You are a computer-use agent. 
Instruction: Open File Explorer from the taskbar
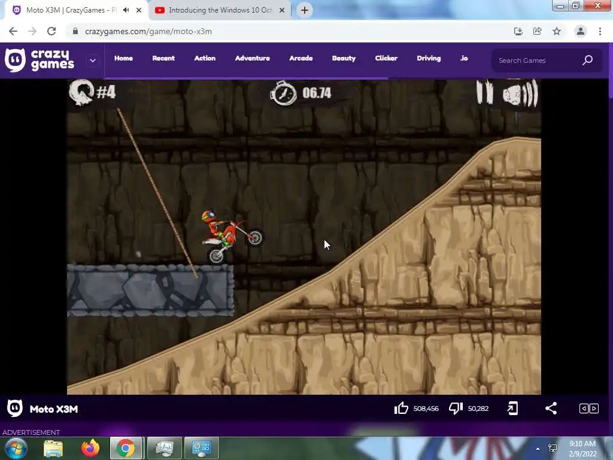53,449
